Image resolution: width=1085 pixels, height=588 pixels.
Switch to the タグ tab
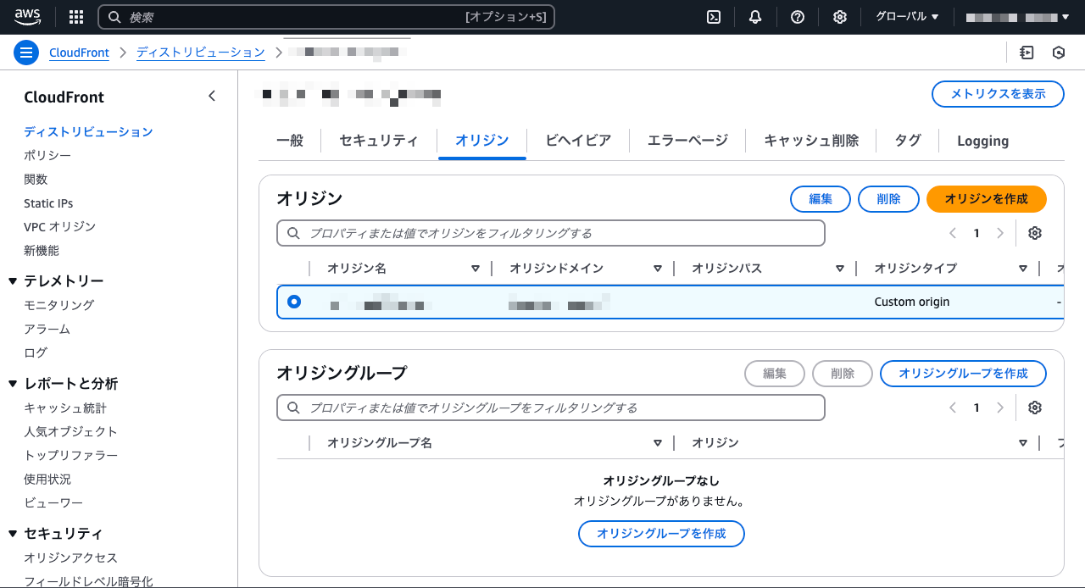(908, 141)
